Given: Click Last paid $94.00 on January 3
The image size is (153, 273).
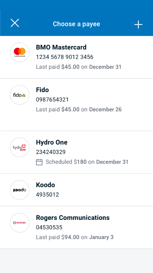Looking at the screenshot, I should tap(75, 237).
